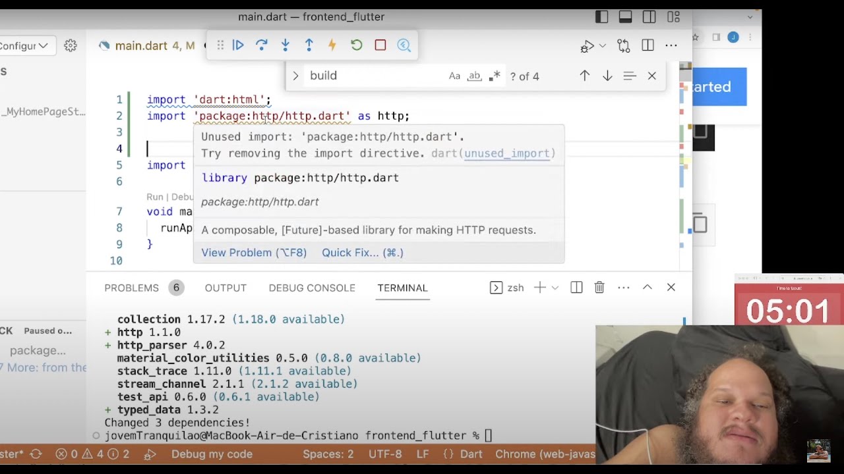
Task: Switch to the OUTPUT tab
Action: click(x=226, y=288)
